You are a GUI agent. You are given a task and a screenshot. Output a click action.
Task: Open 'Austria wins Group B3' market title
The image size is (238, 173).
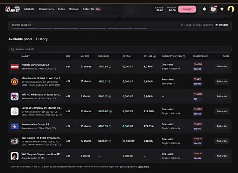[x=35, y=65]
